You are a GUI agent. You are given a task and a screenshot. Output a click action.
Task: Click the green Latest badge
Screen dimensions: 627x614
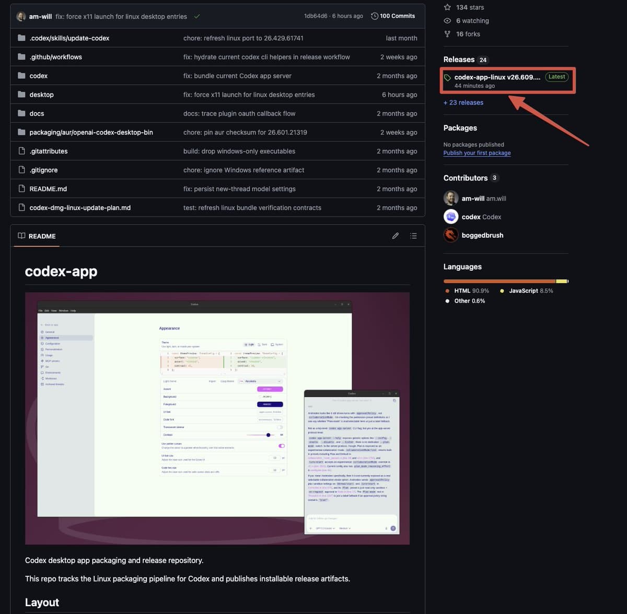pyautogui.click(x=556, y=77)
